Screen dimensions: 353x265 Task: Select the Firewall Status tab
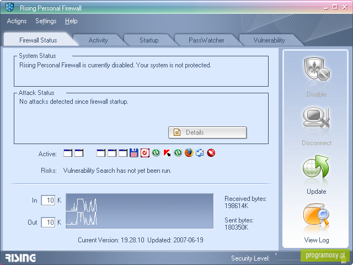click(38, 40)
